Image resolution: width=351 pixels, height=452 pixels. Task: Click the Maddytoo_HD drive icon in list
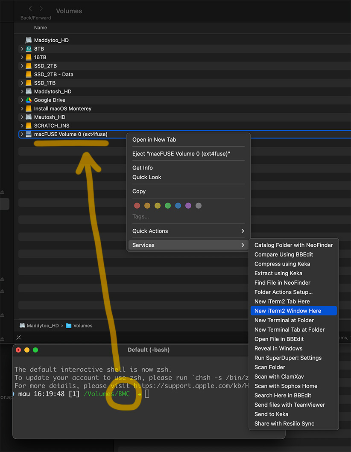click(29, 40)
